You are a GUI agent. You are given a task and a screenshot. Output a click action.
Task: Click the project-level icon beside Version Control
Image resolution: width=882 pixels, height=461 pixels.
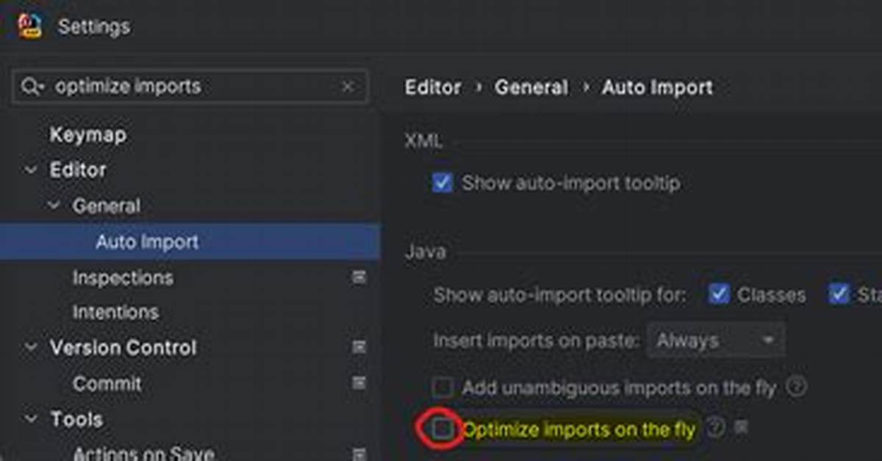tap(359, 346)
